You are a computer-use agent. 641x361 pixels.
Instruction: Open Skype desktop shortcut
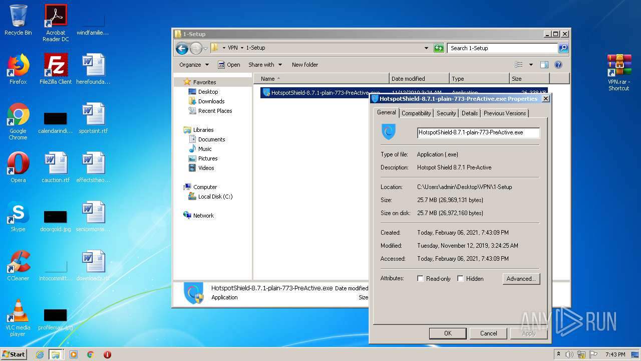[18, 217]
